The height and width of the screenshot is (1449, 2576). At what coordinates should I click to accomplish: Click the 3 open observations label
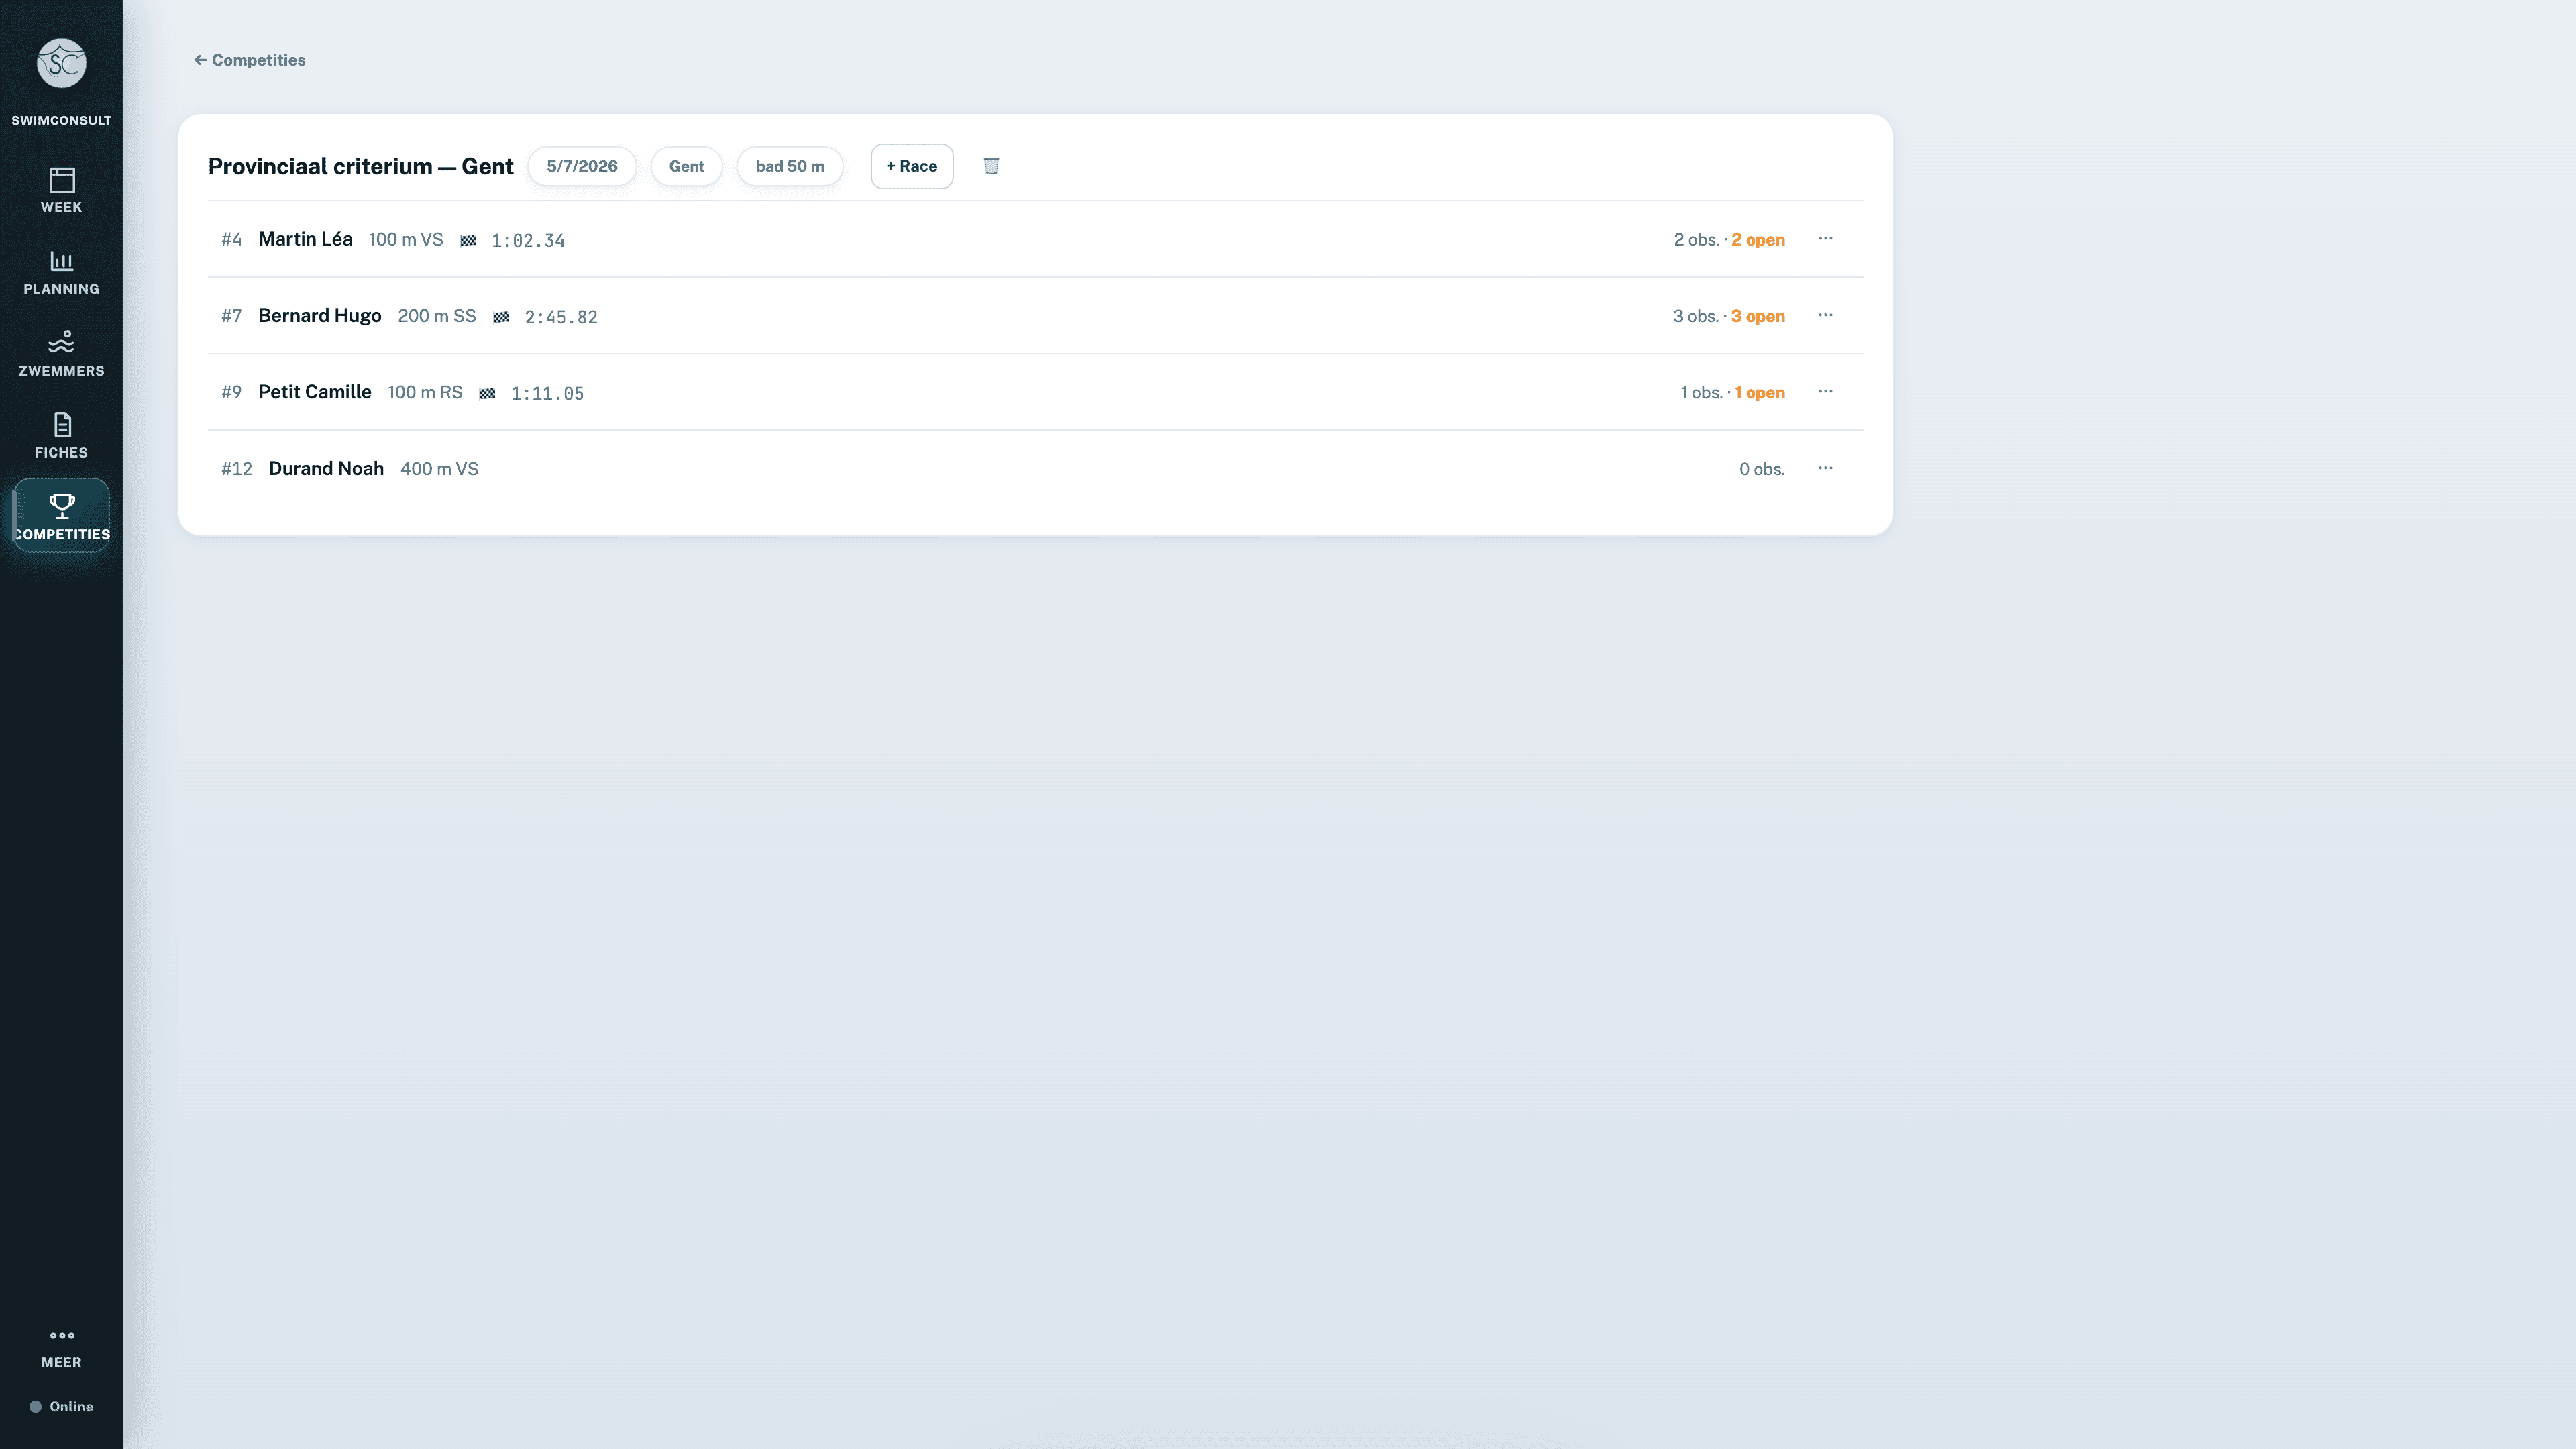tap(1757, 316)
